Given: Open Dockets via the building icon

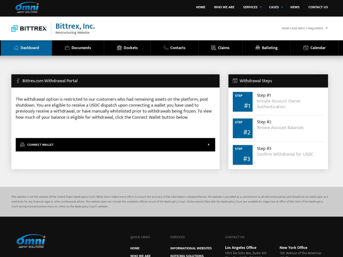Looking at the screenshot, I should click(119, 48).
